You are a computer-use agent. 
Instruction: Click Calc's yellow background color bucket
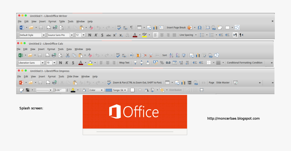coord(91,63)
